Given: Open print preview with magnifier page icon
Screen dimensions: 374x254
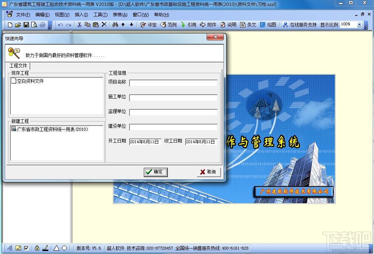Looking at the screenshot, I should [x=34, y=25].
